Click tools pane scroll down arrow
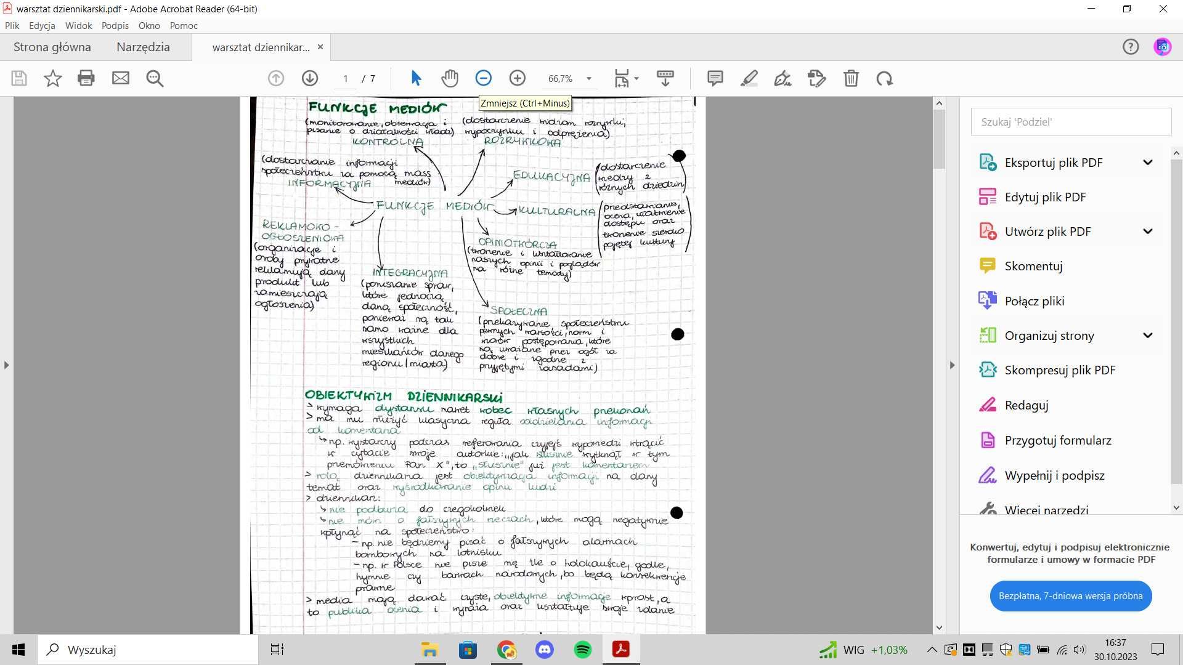The height and width of the screenshot is (665, 1183). [x=1176, y=508]
